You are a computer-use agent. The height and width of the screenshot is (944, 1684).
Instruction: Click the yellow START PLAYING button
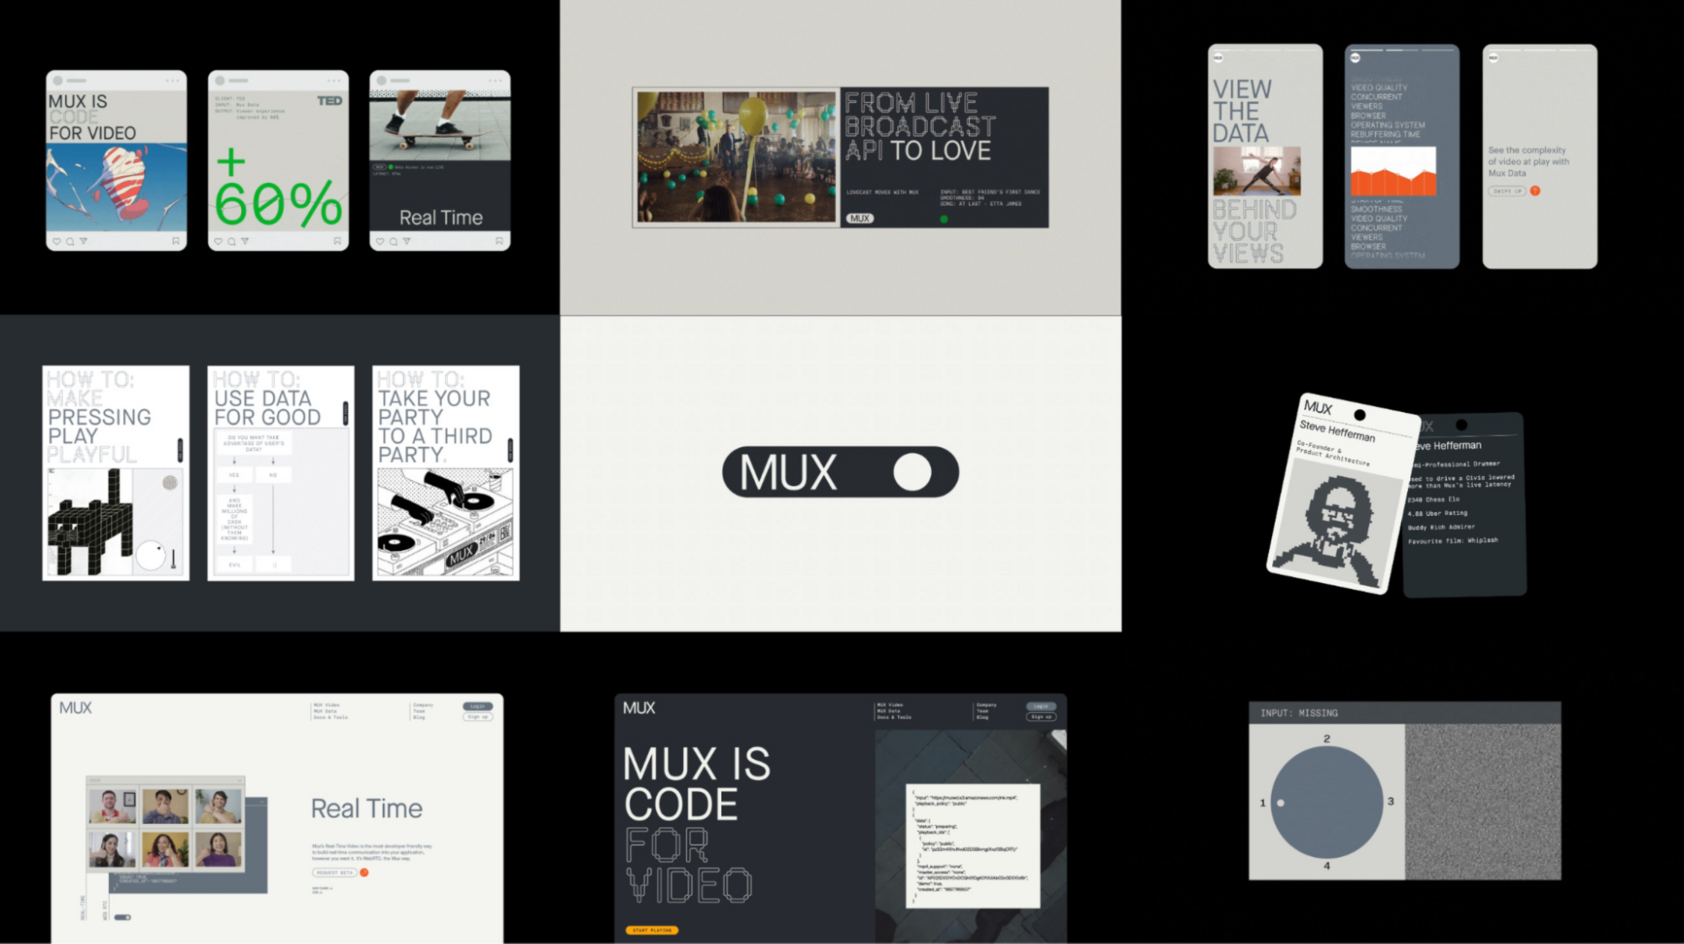coord(652,930)
